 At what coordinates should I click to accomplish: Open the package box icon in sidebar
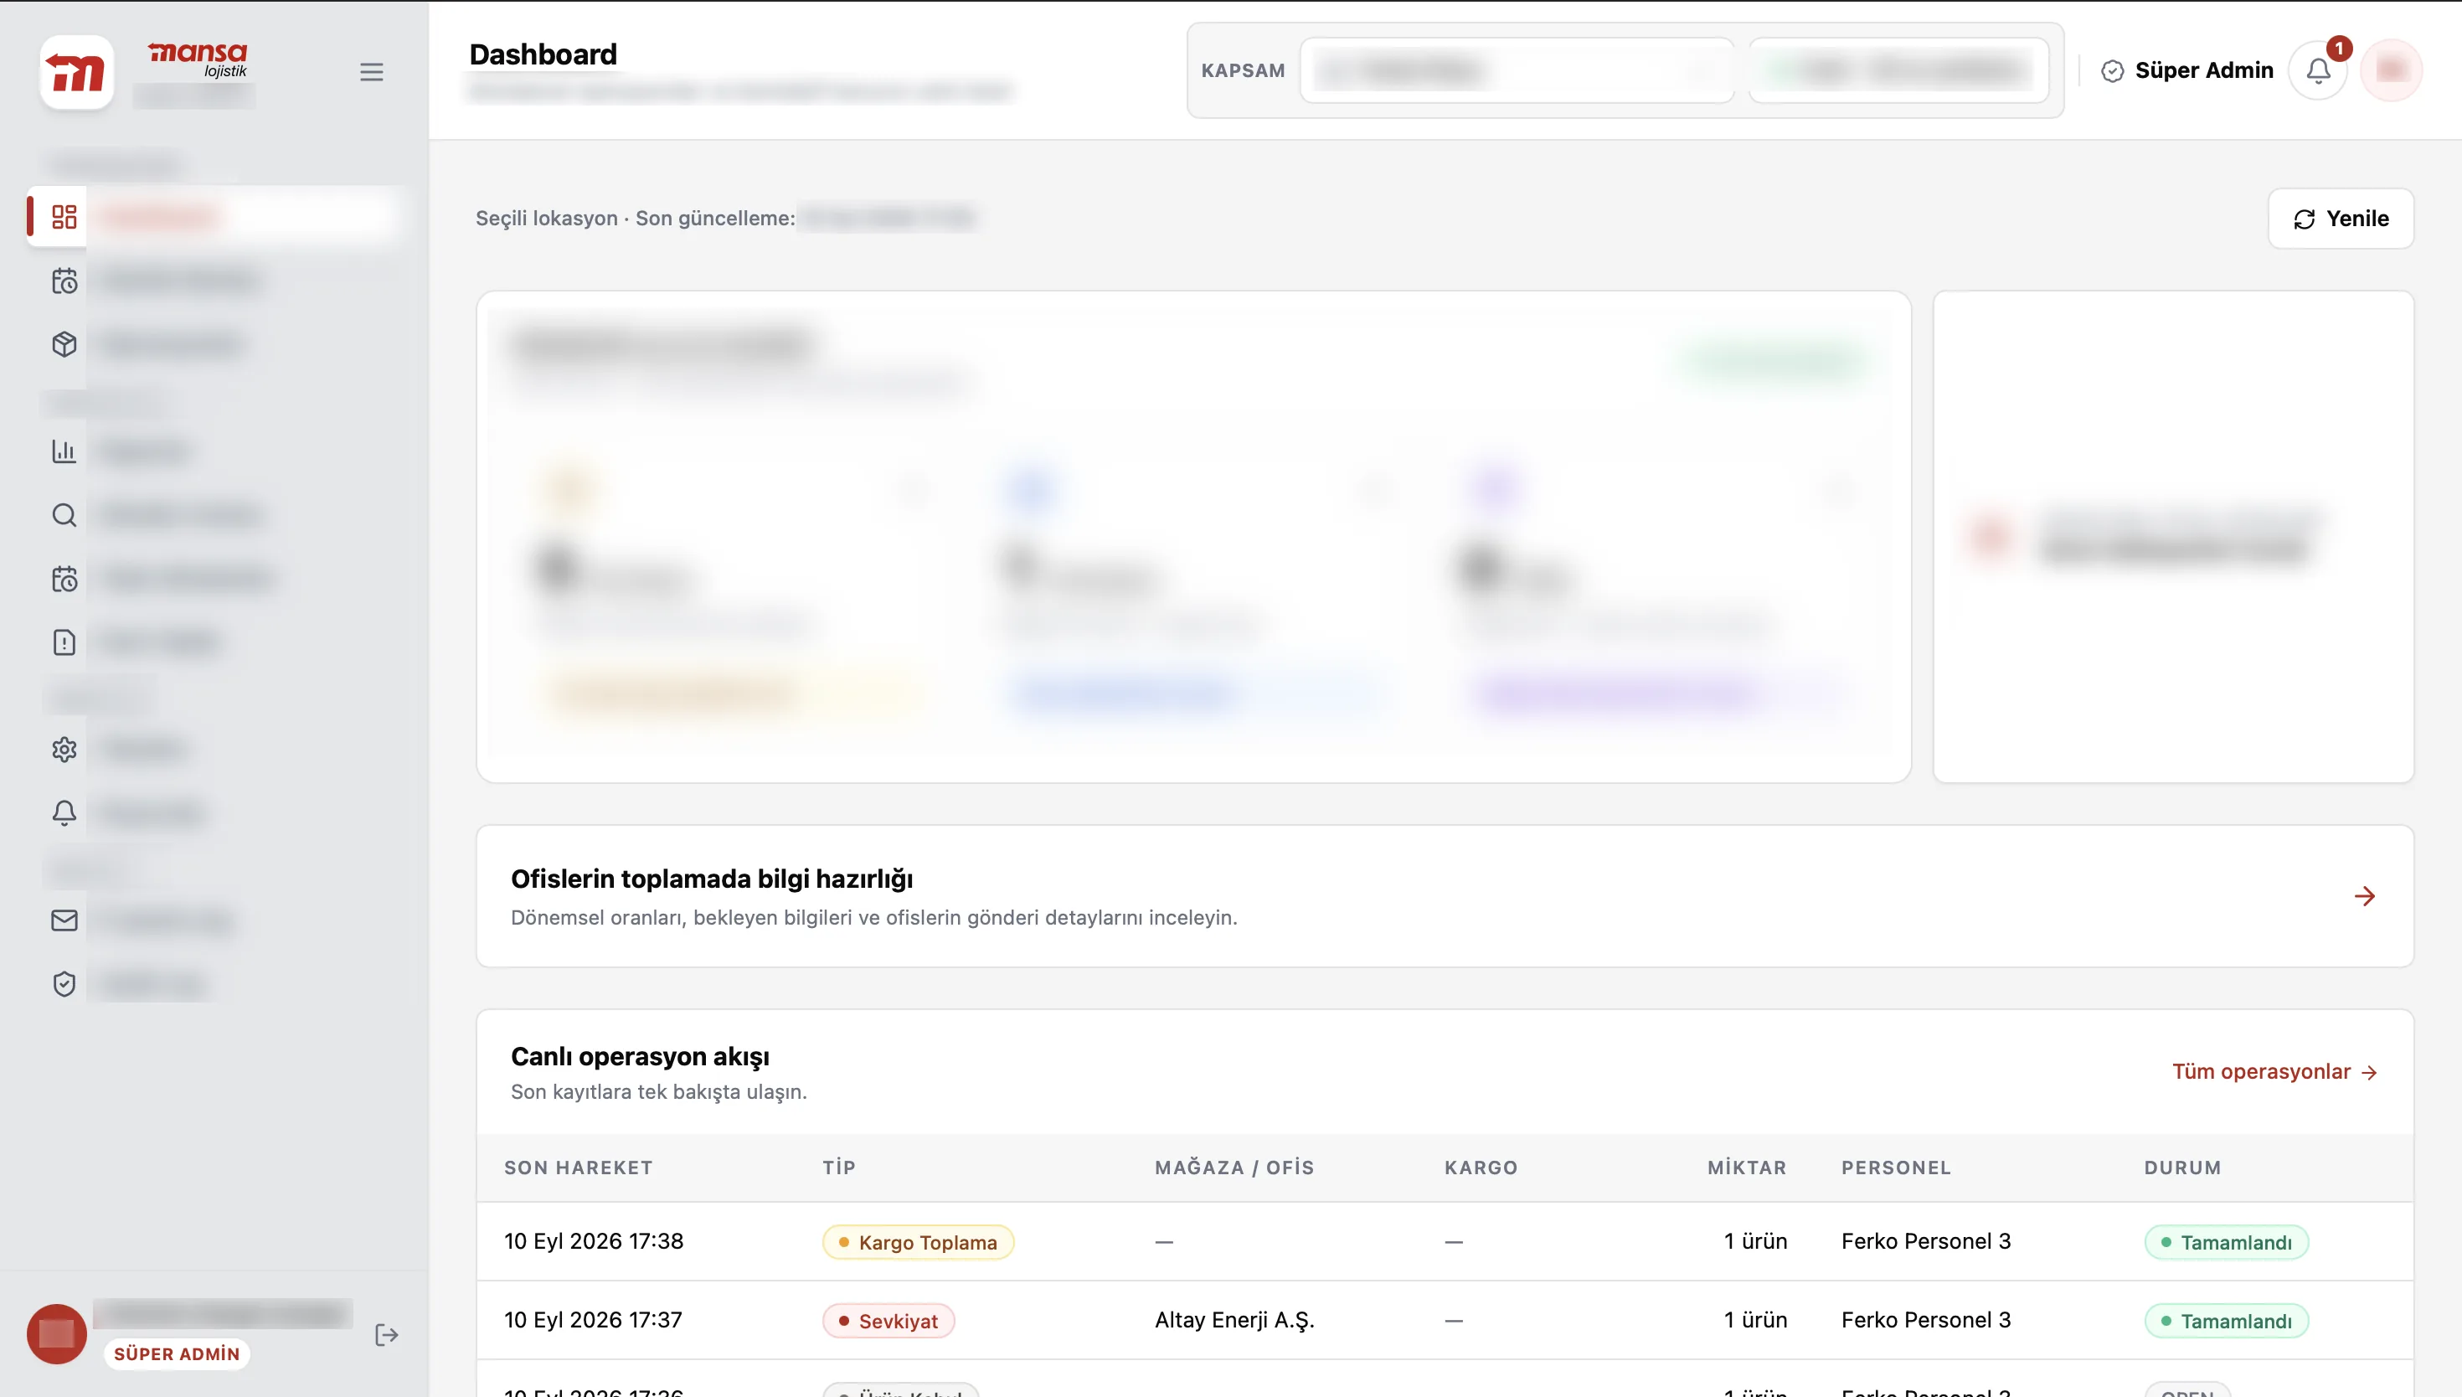click(64, 344)
